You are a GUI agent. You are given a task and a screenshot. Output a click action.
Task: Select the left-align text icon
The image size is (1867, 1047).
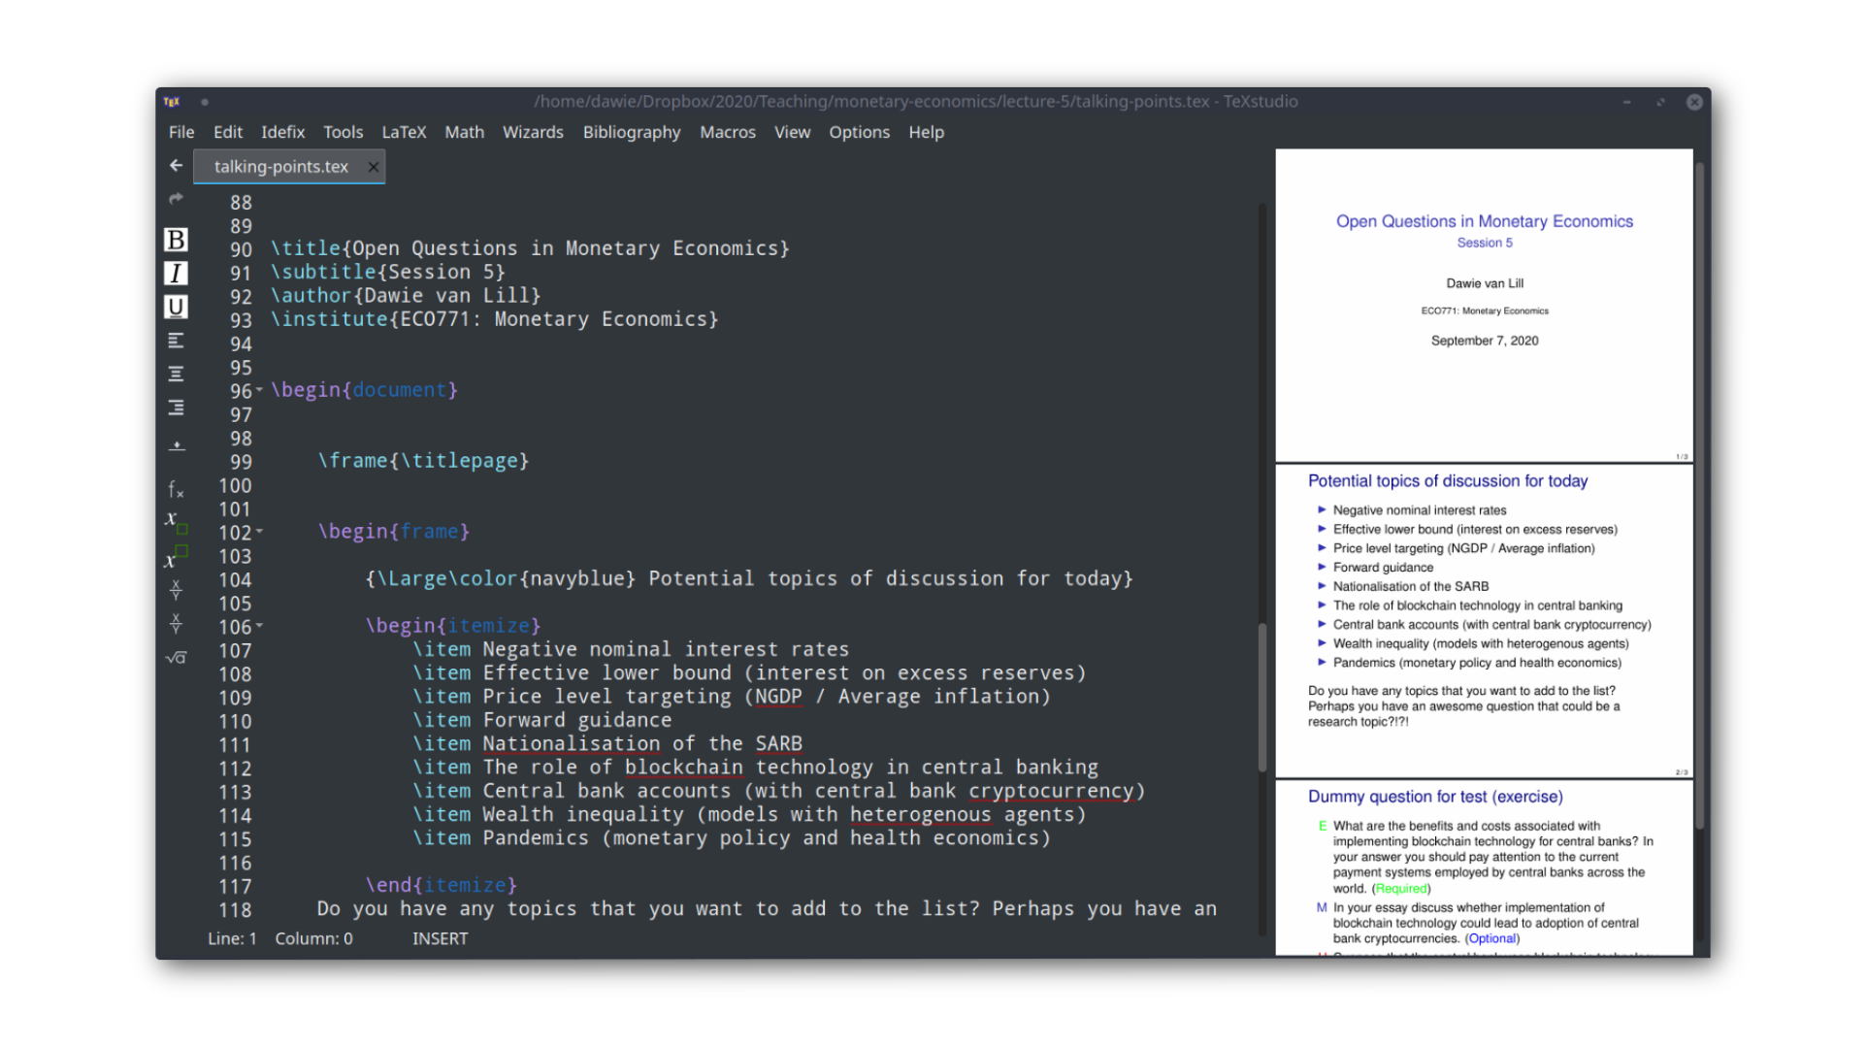tap(176, 340)
